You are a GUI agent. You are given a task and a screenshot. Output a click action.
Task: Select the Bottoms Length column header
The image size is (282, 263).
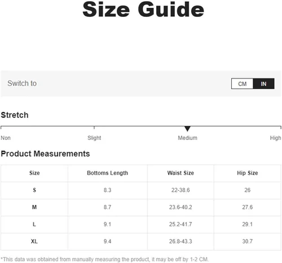coord(107,173)
